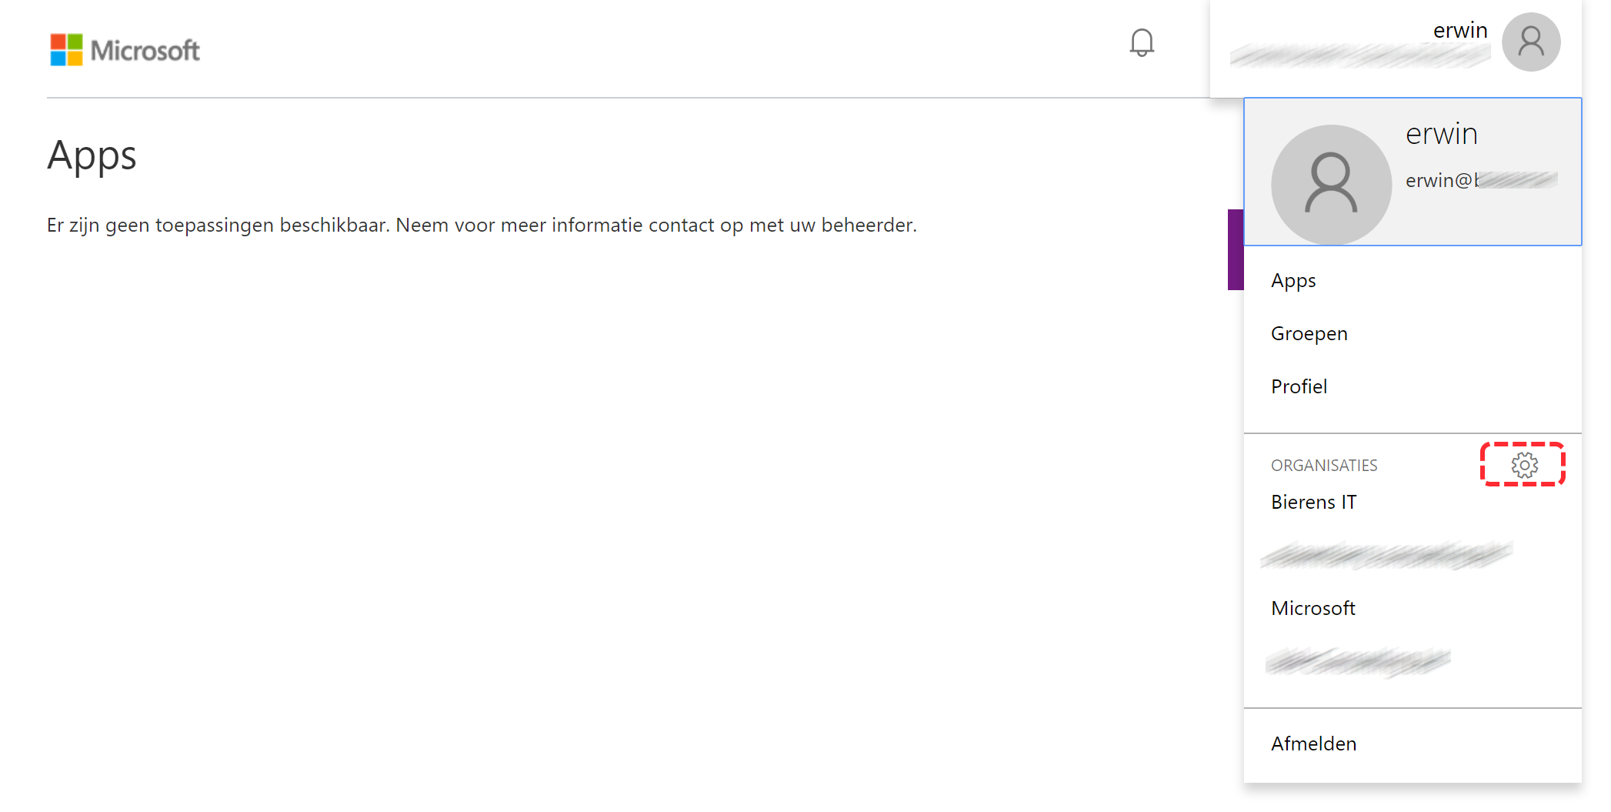Click the Apps page heading
The width and height of the screenshot is (1611, 812).
(x=92, y=156)
